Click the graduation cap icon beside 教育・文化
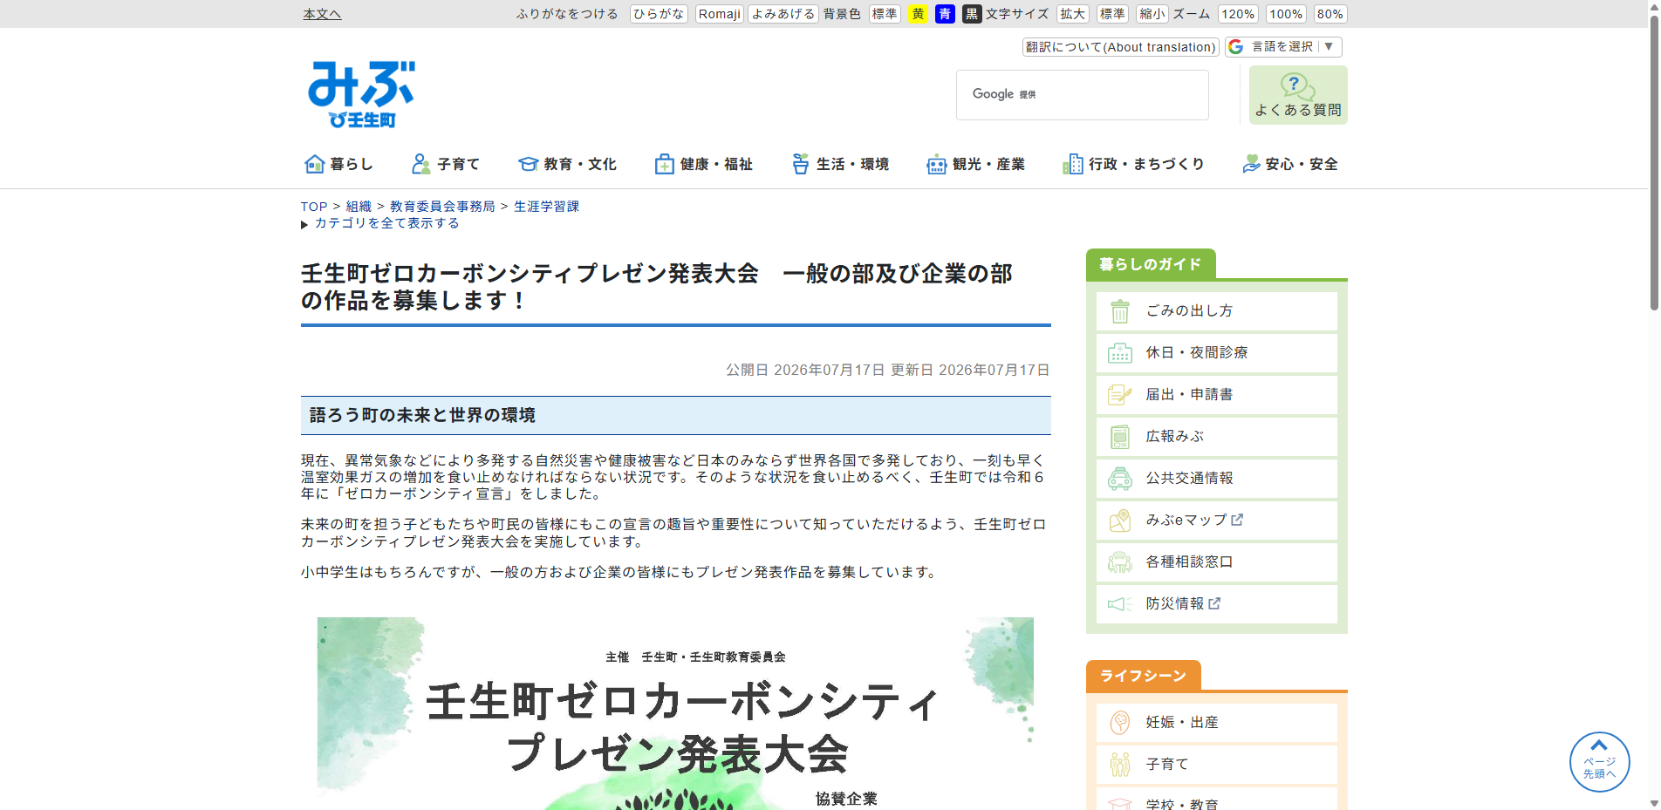 [x=528, y=164]
